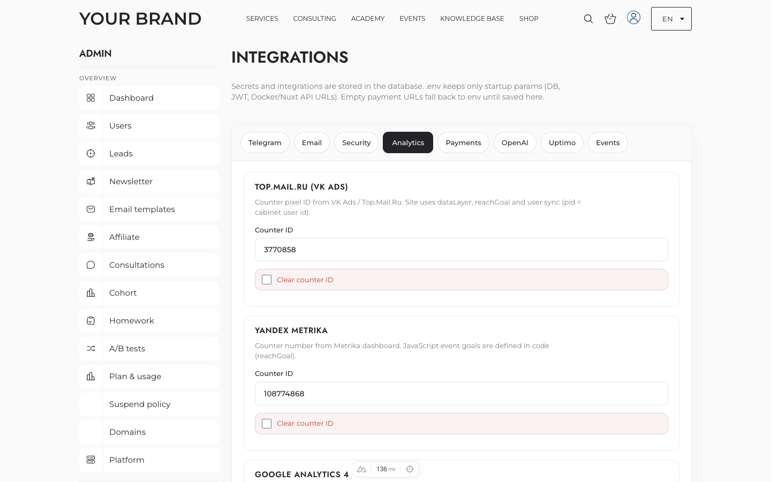
Task: Switch to the Telegram tab
Action: tap(265, 142)
